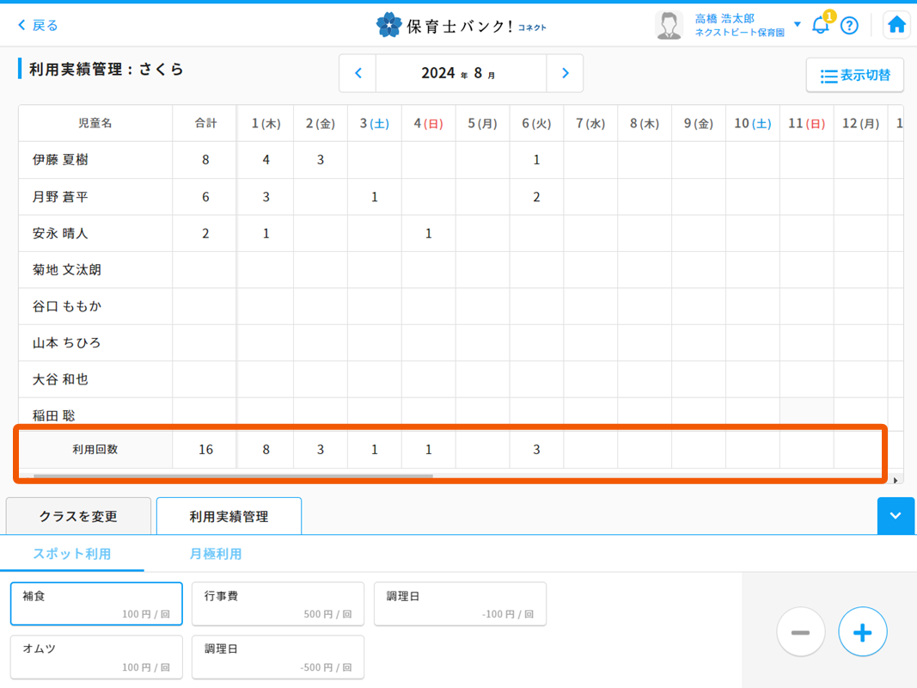Open 表示切替 display toggle options
The width and height of the screenshot is (917, 688).
point(854,76)
